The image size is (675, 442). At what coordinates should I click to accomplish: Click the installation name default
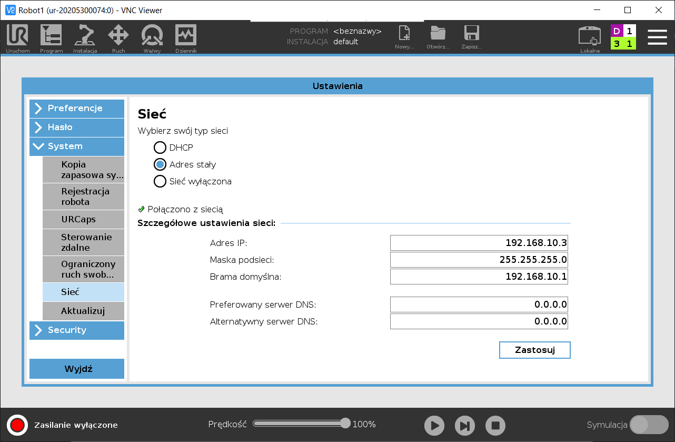[x=346, y=42]
